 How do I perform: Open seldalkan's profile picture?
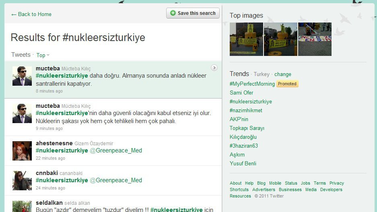(x=22, y=206)
